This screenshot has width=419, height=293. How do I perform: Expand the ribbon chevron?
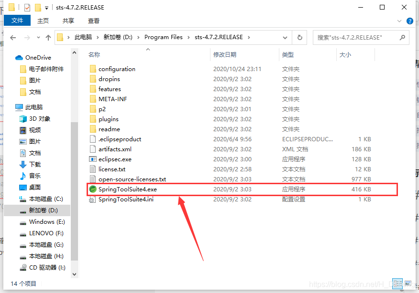click(399, 21)
